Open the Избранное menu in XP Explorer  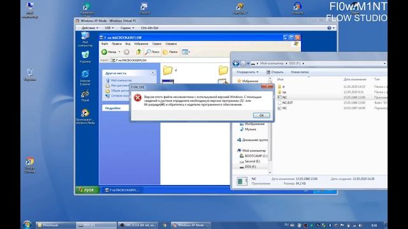click(142, 44)
